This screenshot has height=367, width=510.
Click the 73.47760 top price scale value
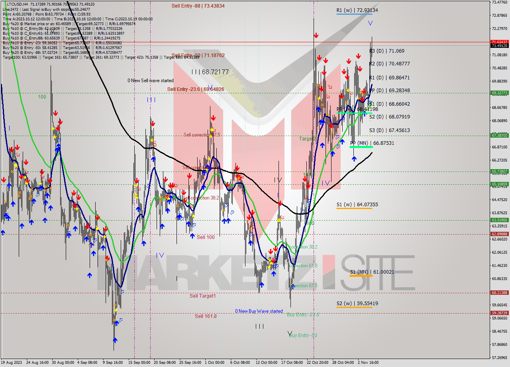(x=499, y=2)
